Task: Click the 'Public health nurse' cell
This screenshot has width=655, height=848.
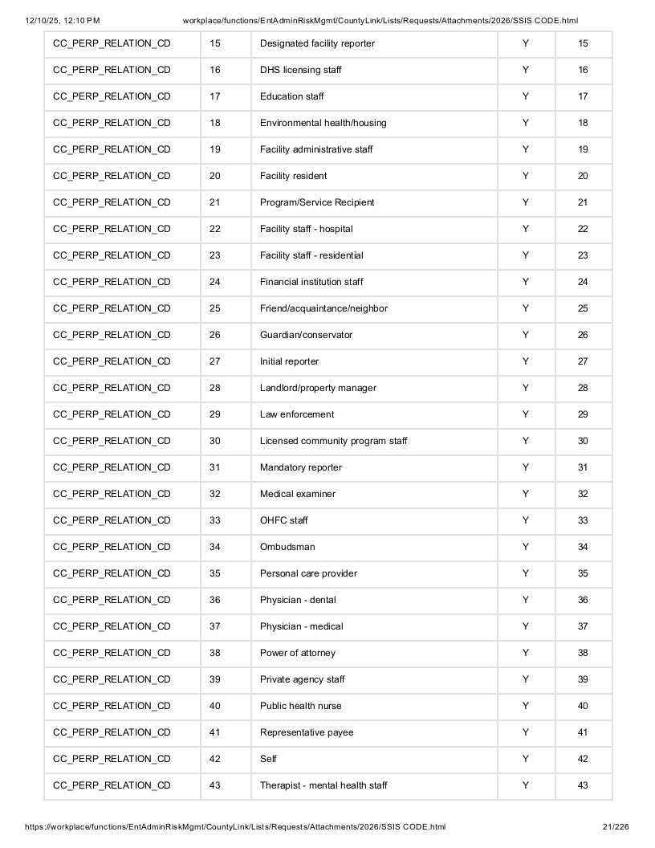Action: (374, 706)
